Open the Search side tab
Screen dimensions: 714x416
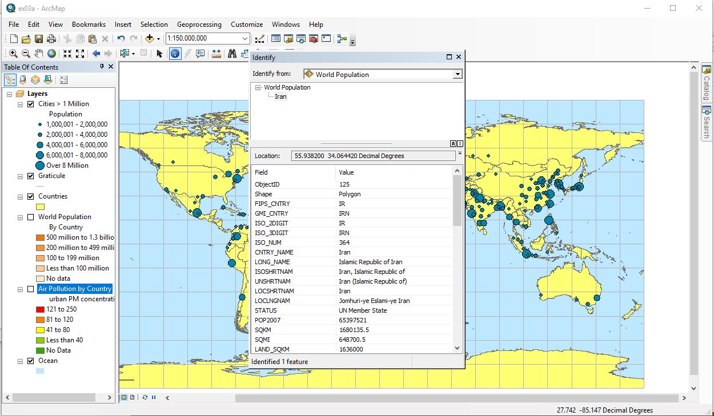click(x=707, y=123)
